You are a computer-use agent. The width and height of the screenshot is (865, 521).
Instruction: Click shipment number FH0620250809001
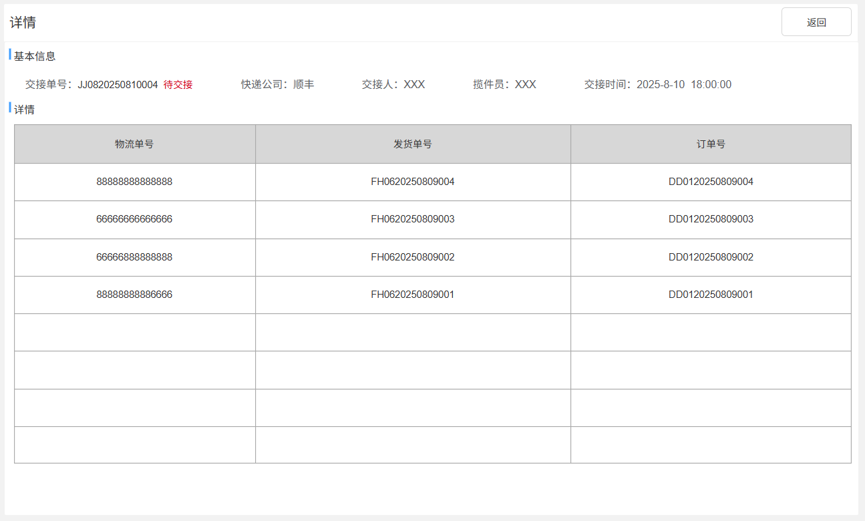tap(413, 295)
